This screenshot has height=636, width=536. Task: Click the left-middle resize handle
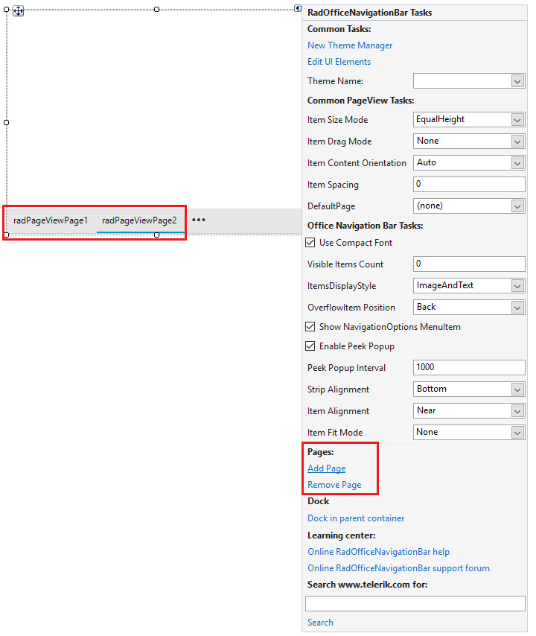[7, 122]
